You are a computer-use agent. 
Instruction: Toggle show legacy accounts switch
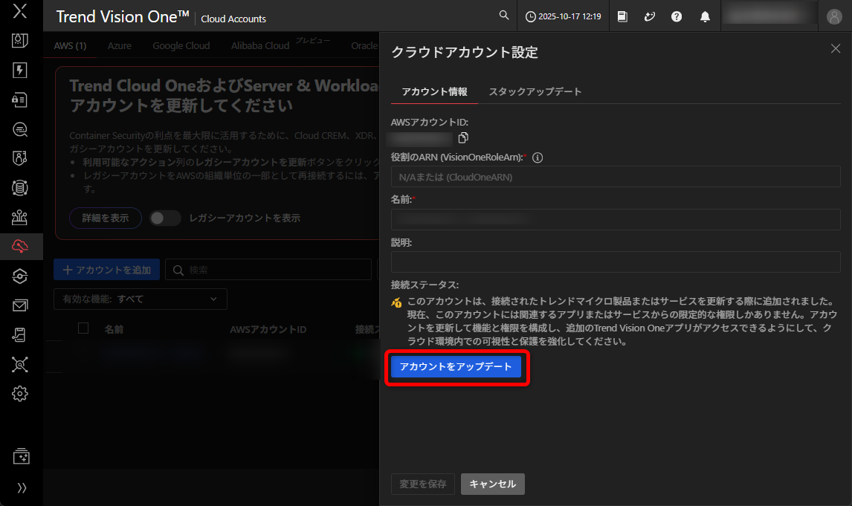point(165,218)
